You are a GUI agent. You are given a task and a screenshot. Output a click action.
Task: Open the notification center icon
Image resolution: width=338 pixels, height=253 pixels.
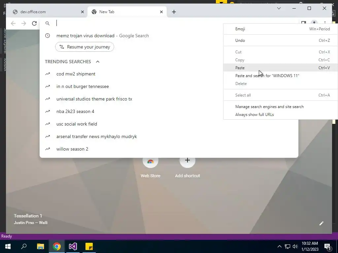[327, 246]
